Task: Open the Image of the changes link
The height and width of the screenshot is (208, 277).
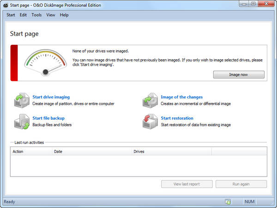Action: tap(181, 97)
